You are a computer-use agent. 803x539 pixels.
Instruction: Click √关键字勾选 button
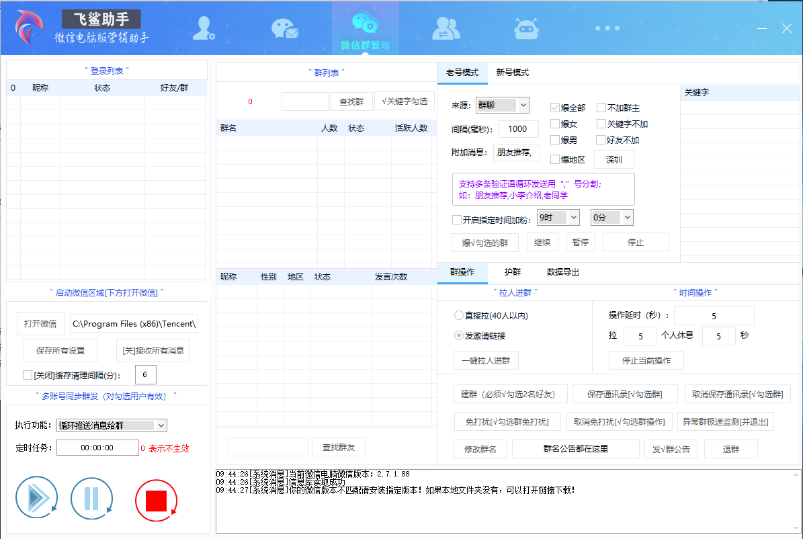(405, 101)
